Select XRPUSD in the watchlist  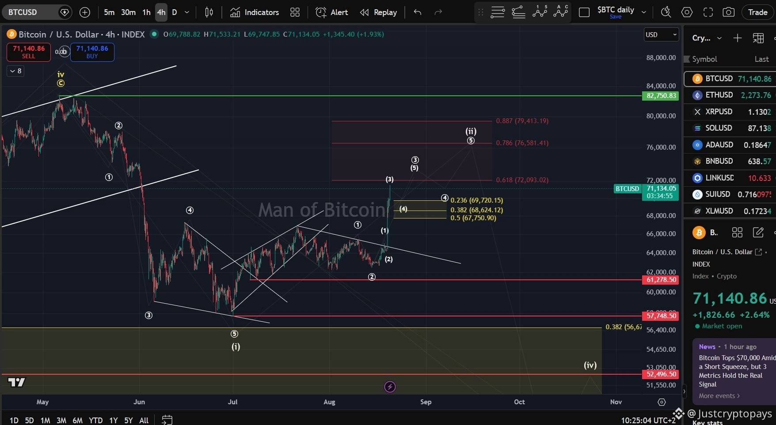click(x=730, y=112)
